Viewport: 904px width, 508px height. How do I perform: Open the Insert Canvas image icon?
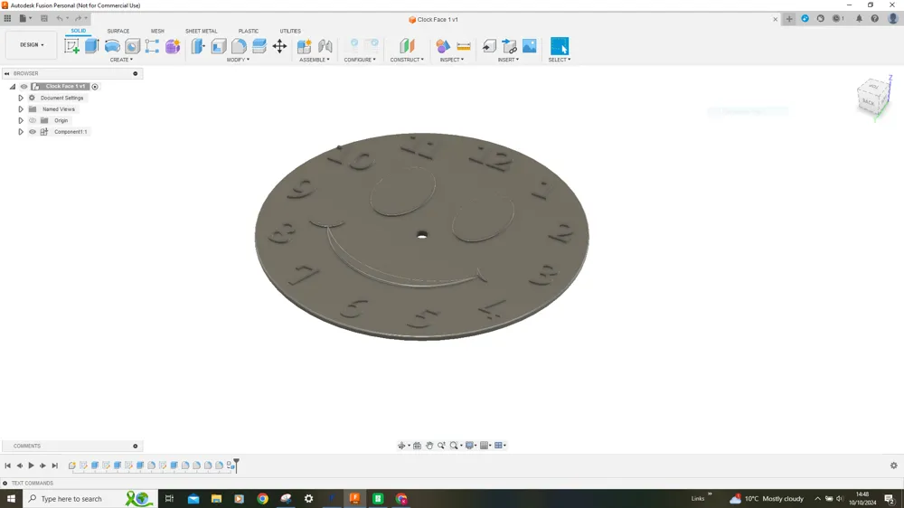[529, 45]
